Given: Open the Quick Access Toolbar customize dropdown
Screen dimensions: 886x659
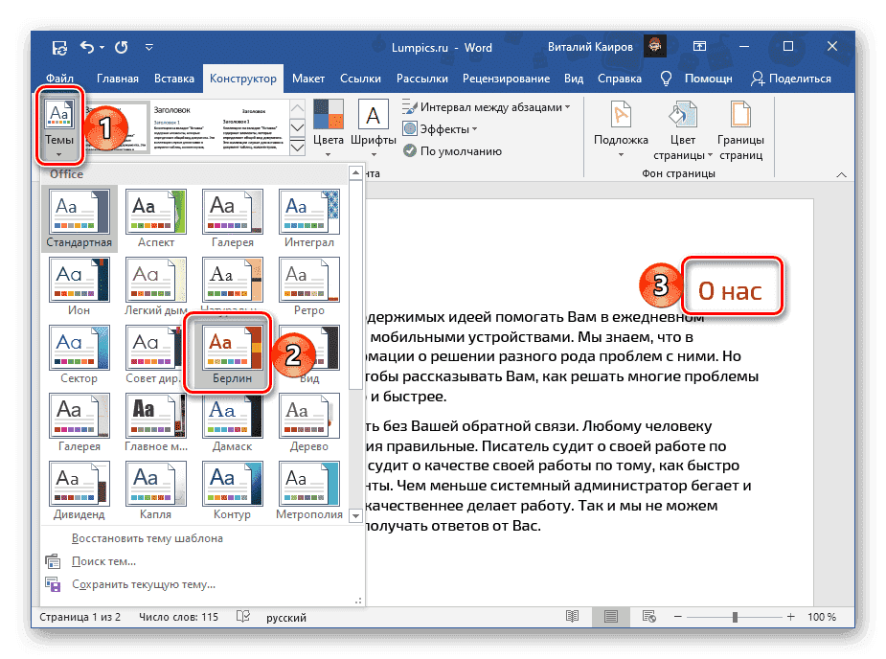Looking at the screenshot, I should (x=148, y=46).
